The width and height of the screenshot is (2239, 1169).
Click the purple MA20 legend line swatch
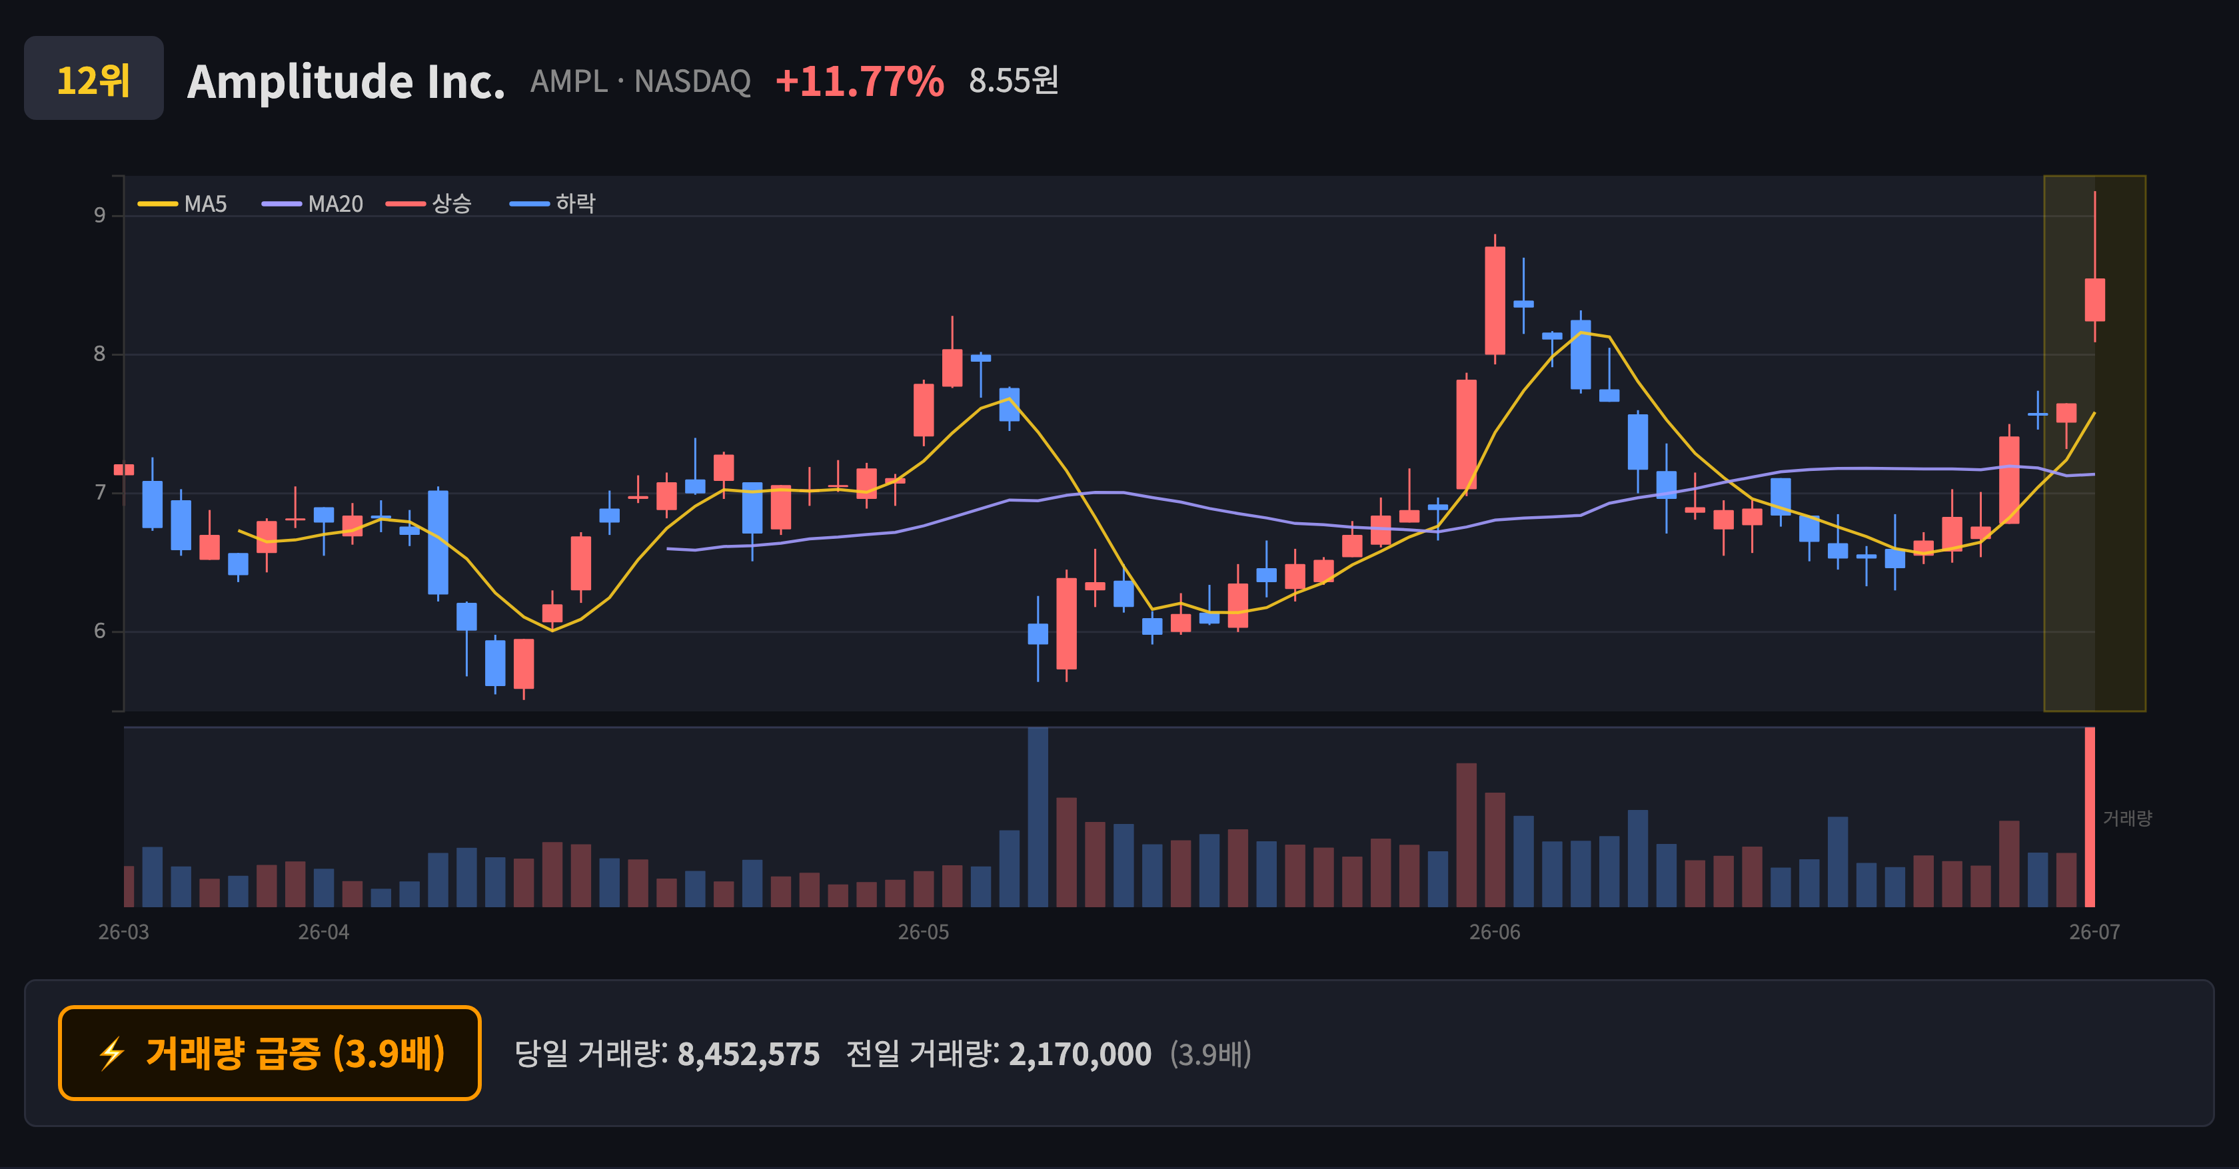pos(282,204)
